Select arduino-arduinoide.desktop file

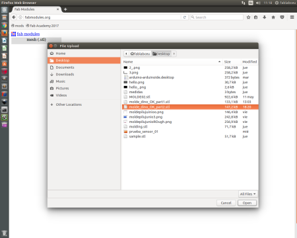(190, 77)
